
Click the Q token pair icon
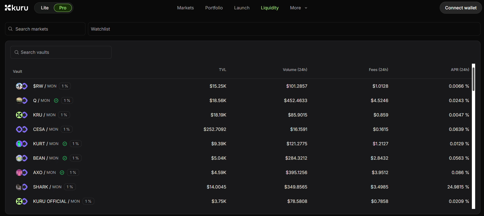(22, 101)
